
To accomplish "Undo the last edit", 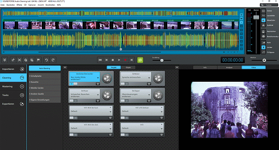I will pos(46,60).
